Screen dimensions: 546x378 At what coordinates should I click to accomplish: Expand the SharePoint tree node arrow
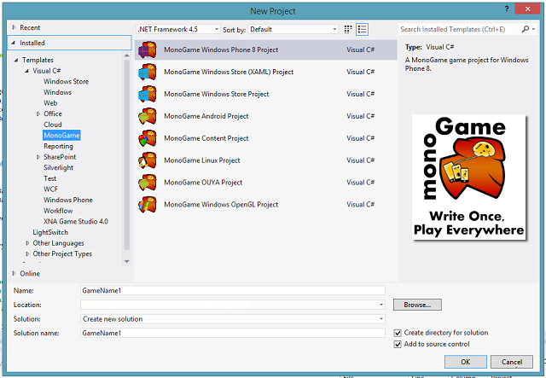pyautogui.click(x=38, y=157)
